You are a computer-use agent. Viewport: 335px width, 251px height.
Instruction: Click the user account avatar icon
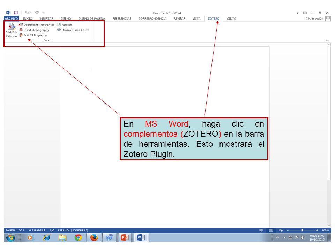[x=328, y=18]
